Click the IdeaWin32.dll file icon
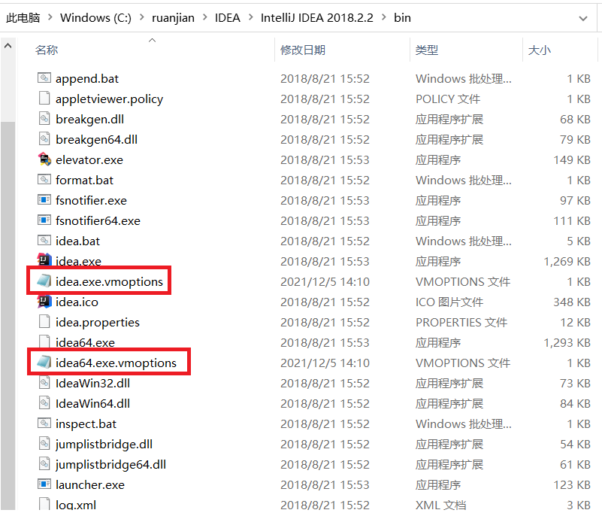This screenshot has height=513, width=602. 44,383
